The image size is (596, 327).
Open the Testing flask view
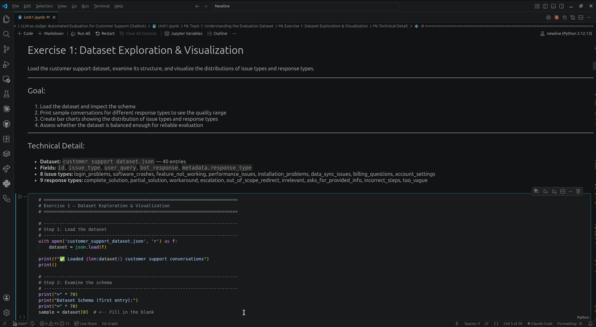pos(7,94)
